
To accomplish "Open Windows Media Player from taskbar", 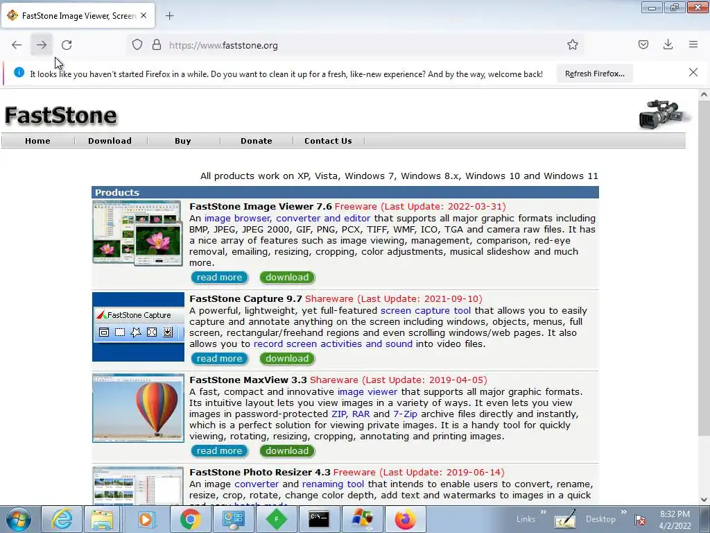I will 146,519.
